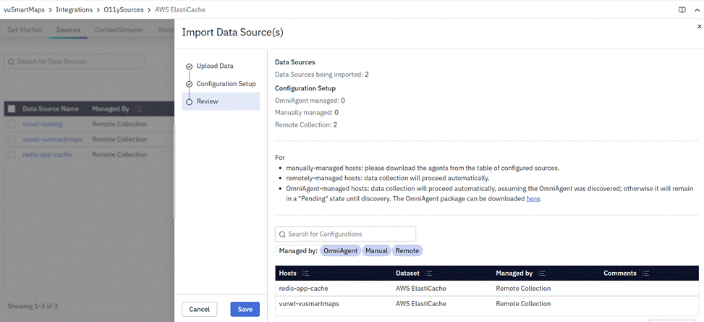Open the Dataset column filter icon

(x=429, y=274)
